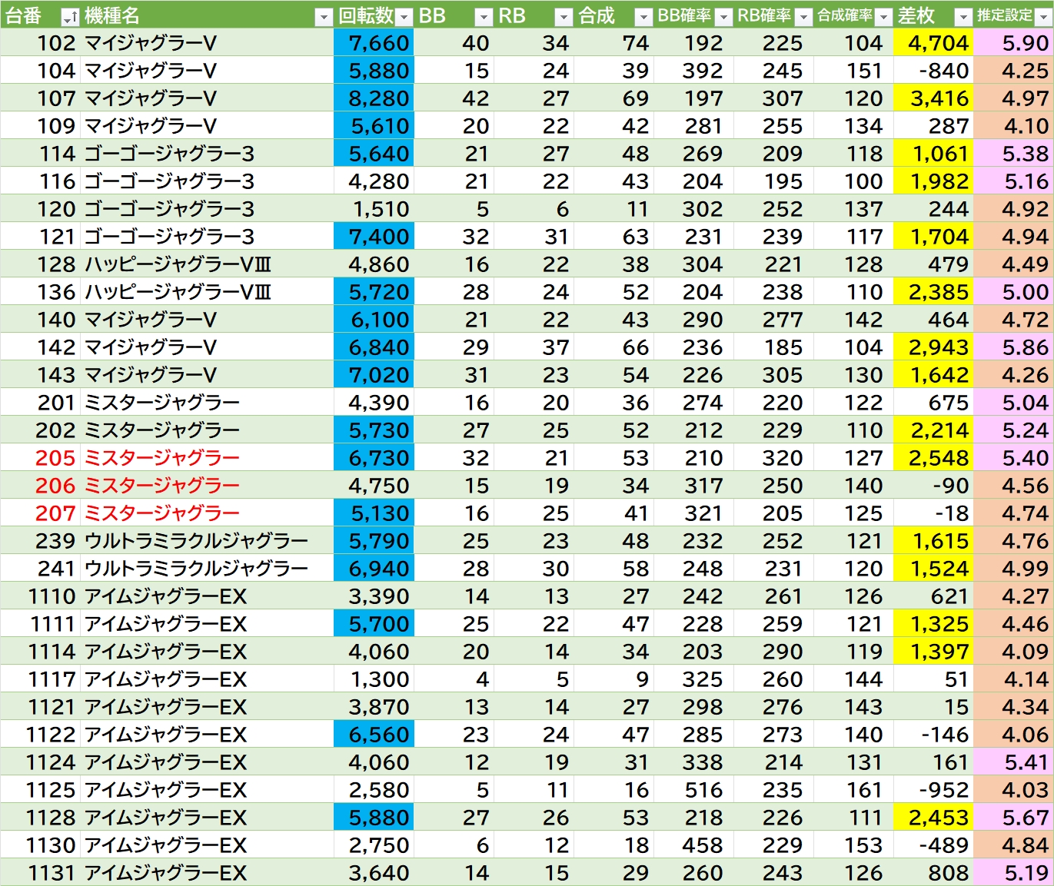Select machine number 1110 cell

point(40,596)
